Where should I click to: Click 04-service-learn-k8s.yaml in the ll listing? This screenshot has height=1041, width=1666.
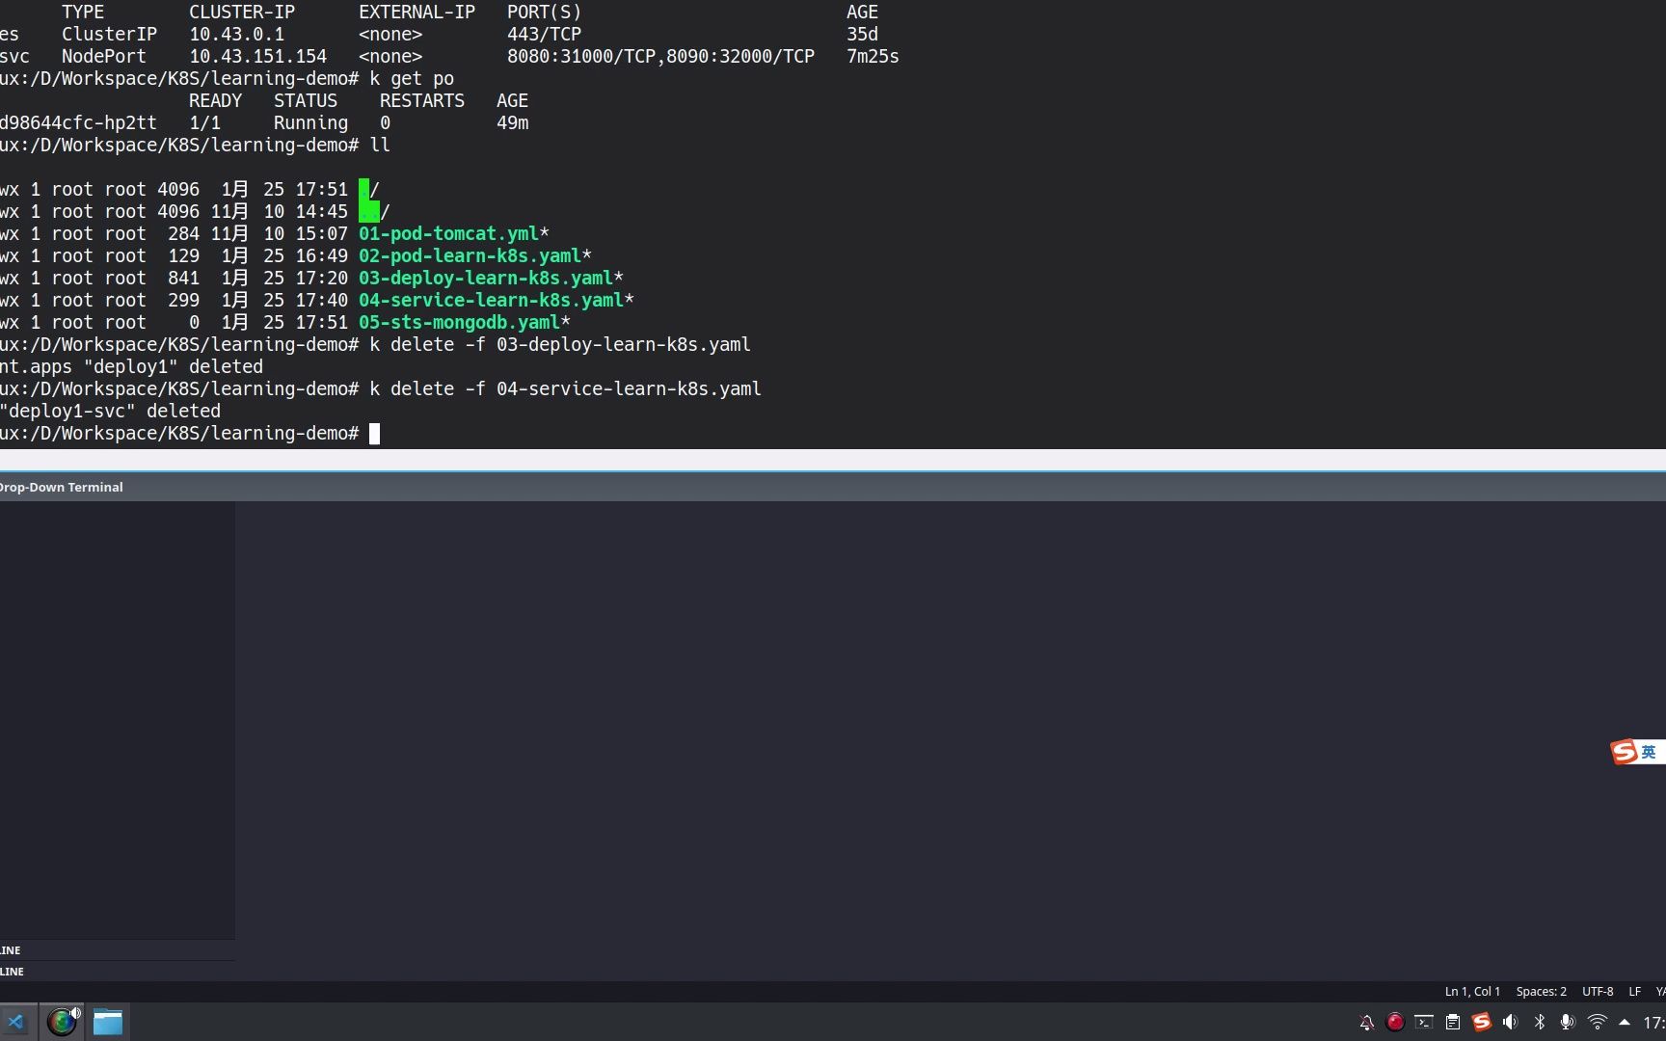pyautogui.click(x=491, y=300)
